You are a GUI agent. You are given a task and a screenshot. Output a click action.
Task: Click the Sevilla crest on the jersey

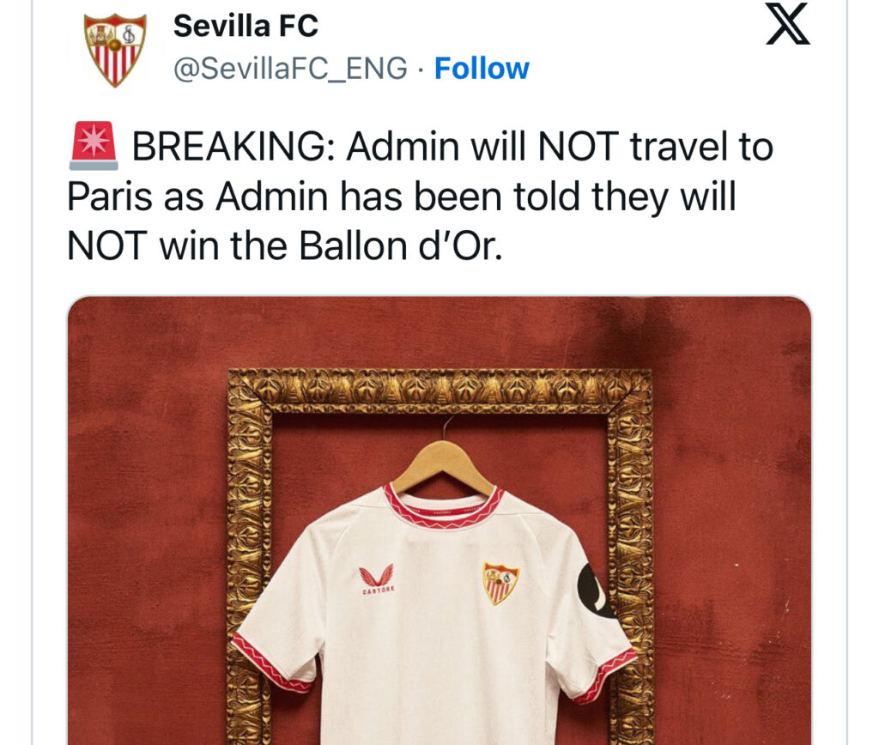(x=501, y=583)
